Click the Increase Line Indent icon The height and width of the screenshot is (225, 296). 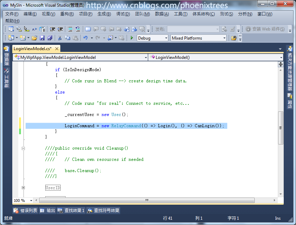pyautogui.click(x=60, y=29)
